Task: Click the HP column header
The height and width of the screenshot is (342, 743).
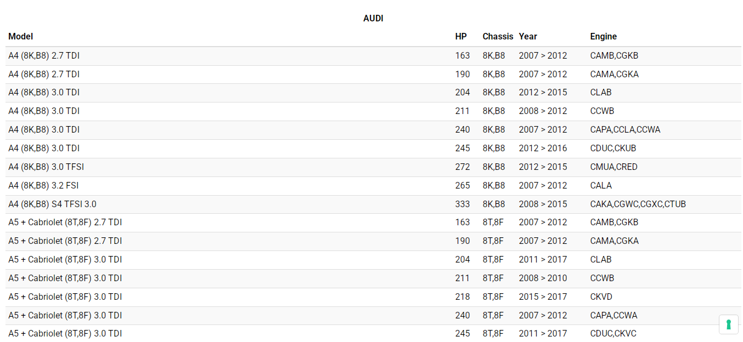Action: (461, 37)
